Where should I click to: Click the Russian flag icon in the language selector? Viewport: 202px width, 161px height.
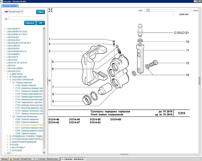6,12
